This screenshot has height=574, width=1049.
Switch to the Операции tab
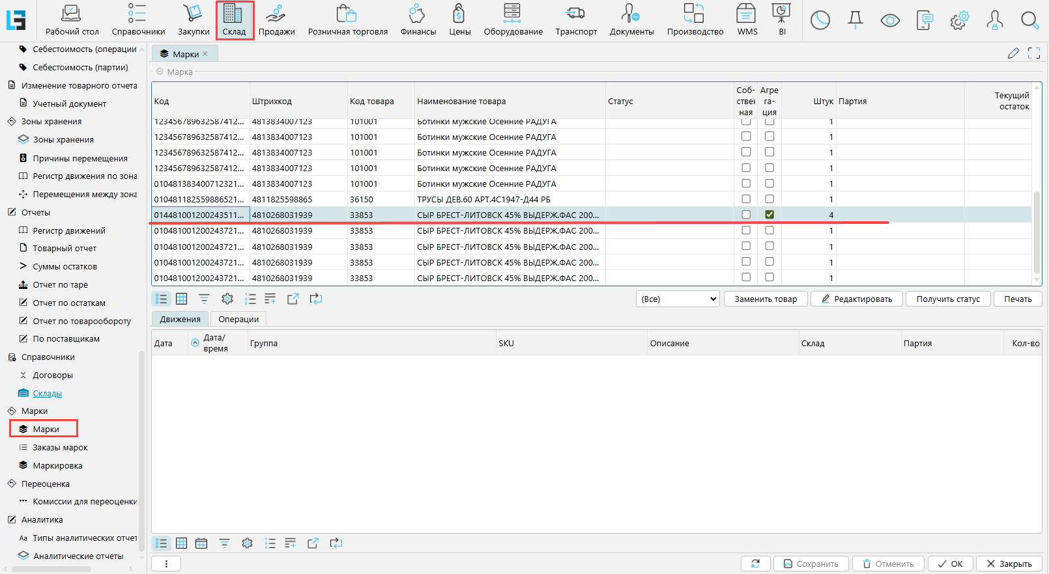238,319
